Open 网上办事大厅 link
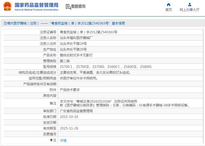 189,10
